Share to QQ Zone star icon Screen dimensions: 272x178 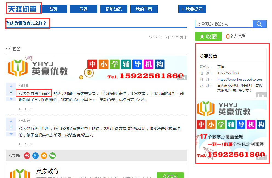pyautogui.click(x=44, y=156)
